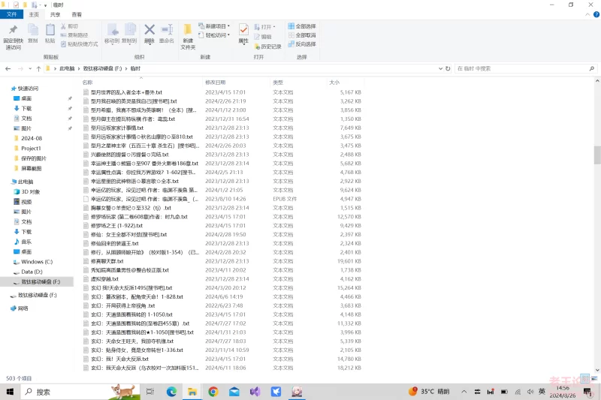Click the 粘贴 paste icon
601x400 pixels.
(50, 33)
